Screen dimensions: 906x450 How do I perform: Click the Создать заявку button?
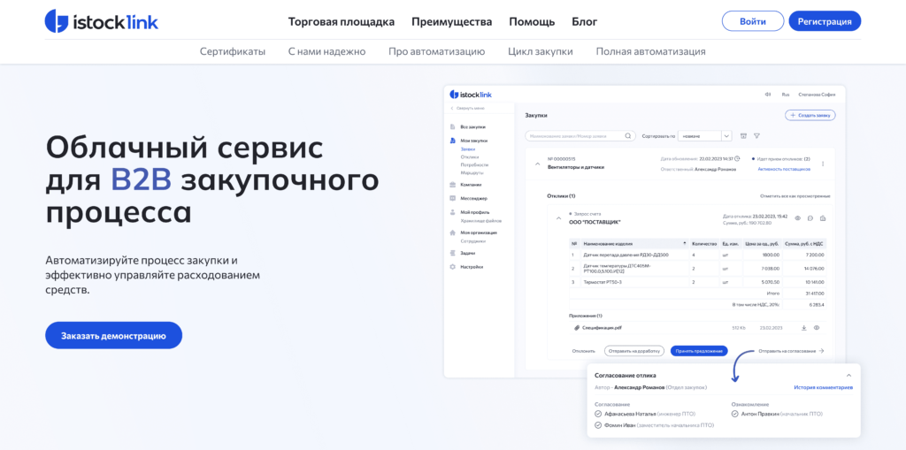(810, 115)
